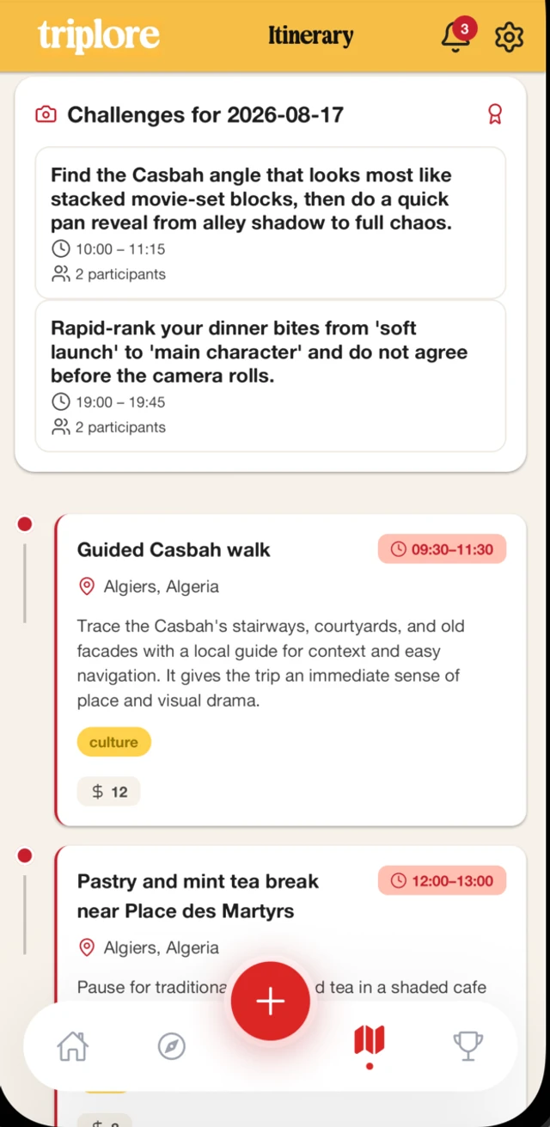Screen dimensions: 550x1127
Task: Tap the camera icon beside Challenges
Action: click(x=46, y=114)
